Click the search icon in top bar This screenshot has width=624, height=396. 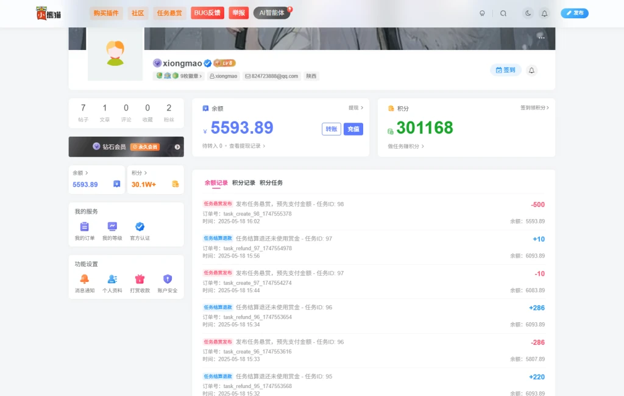[503, 13]
